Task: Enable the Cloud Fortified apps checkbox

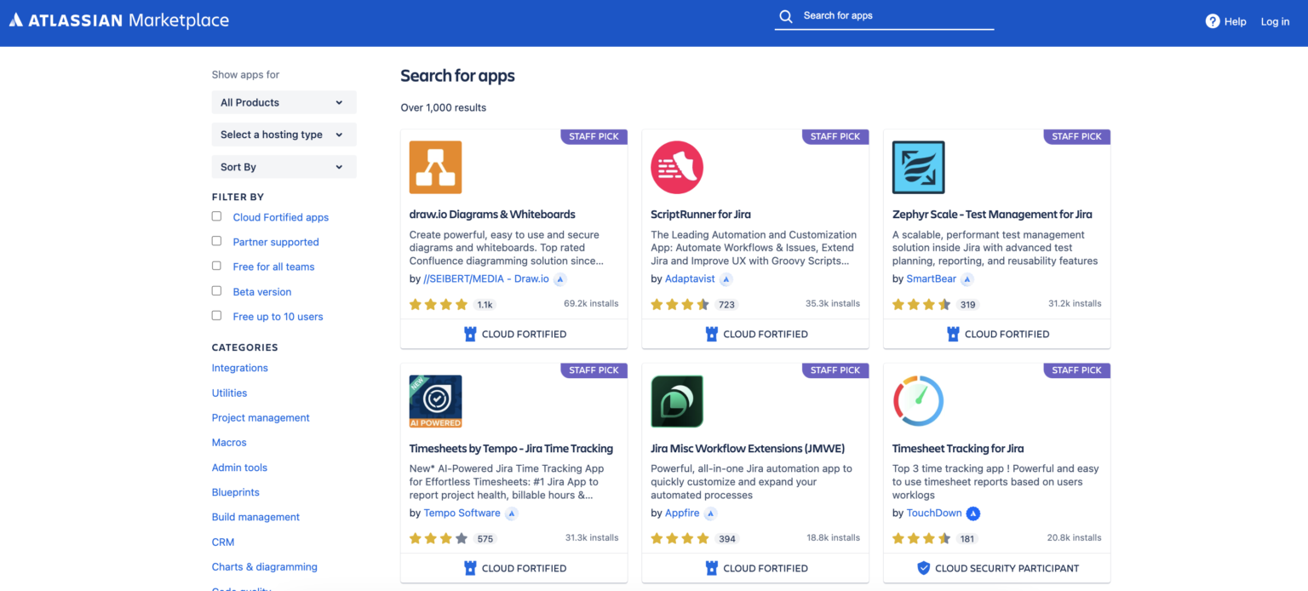Action: 216,216
